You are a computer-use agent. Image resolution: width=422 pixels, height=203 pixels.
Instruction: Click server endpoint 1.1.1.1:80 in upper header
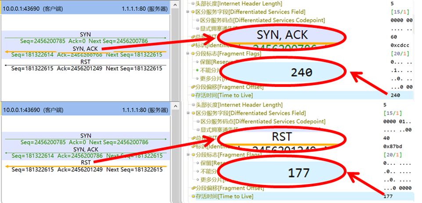pos(145,9)
